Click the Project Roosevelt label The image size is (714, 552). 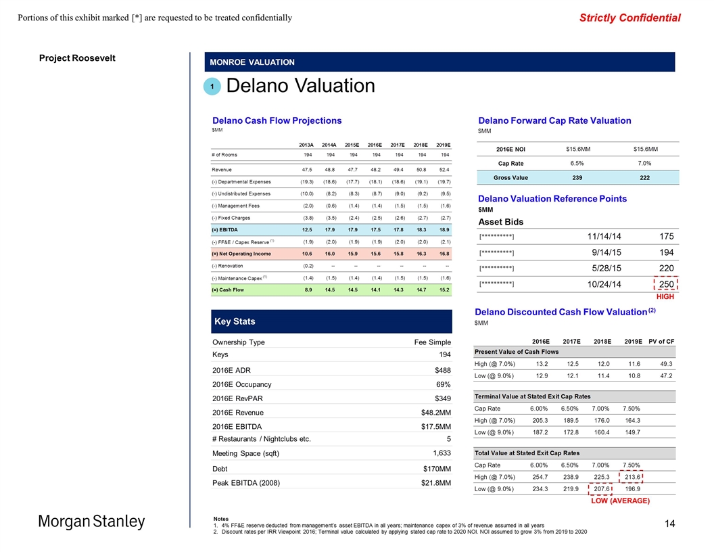77,57
